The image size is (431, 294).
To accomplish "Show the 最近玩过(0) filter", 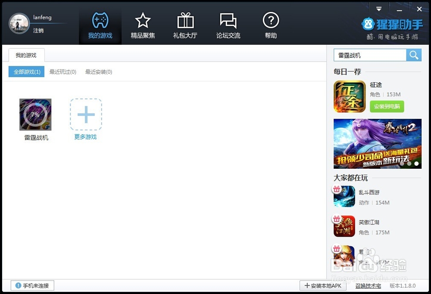I will point(62,72).
